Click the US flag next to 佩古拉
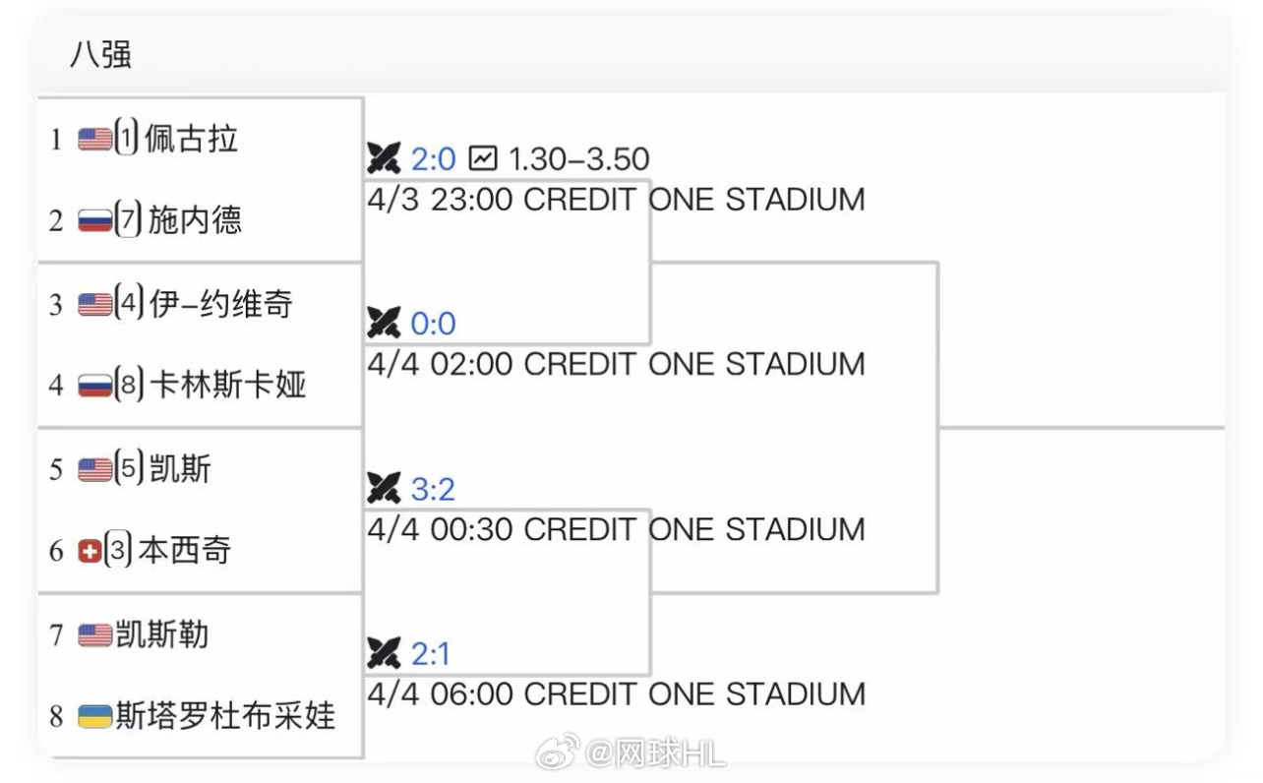The image size is (1263, 783). coord(92,138)
